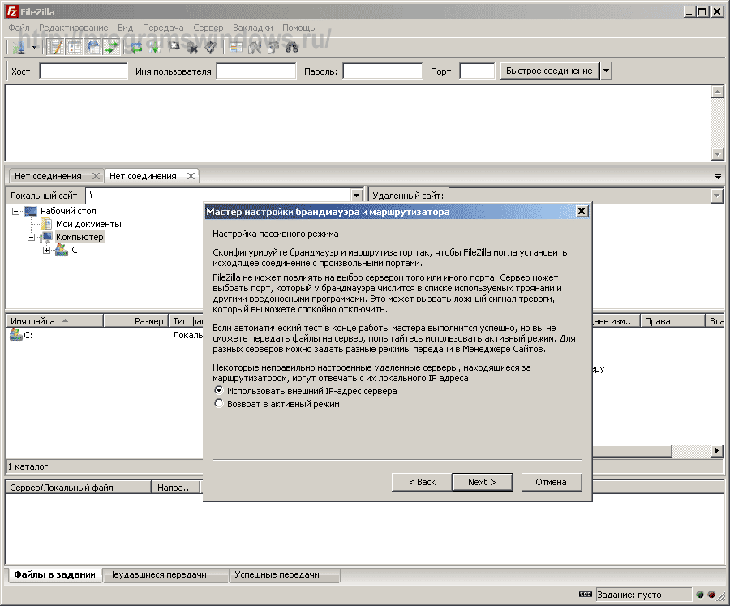
Task: Click the Быстрое соединение button
Action: tap(549, 71)
